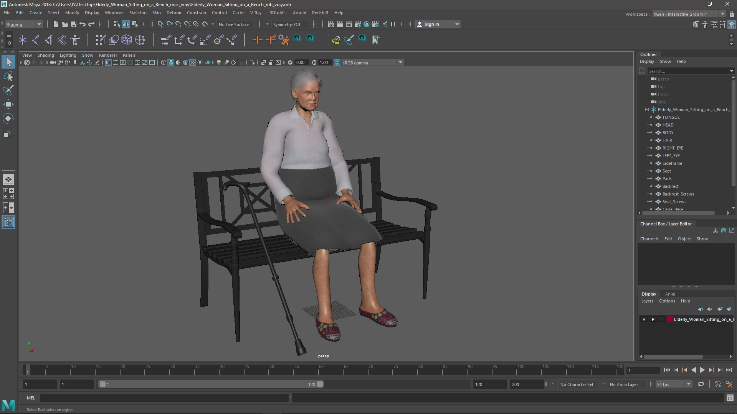This screenshot has height=414, width=737.
Task: Open Outliner layout icon in left panel
Action: coord(8,222)
